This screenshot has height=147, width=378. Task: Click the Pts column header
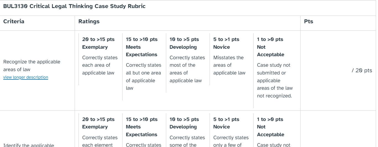308,21
